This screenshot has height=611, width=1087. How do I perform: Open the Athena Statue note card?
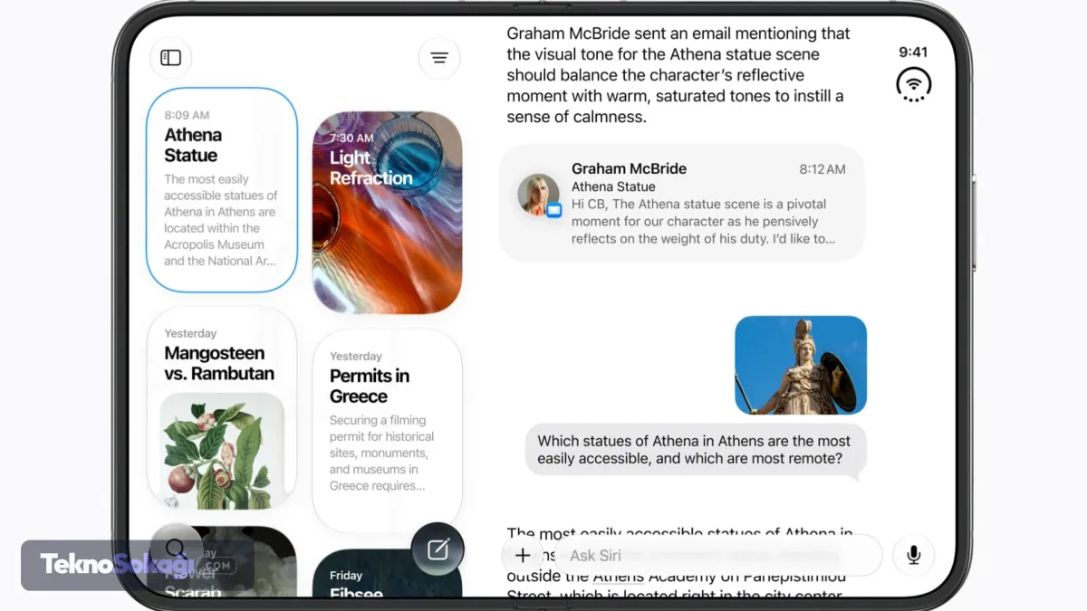tap(222, 190)
